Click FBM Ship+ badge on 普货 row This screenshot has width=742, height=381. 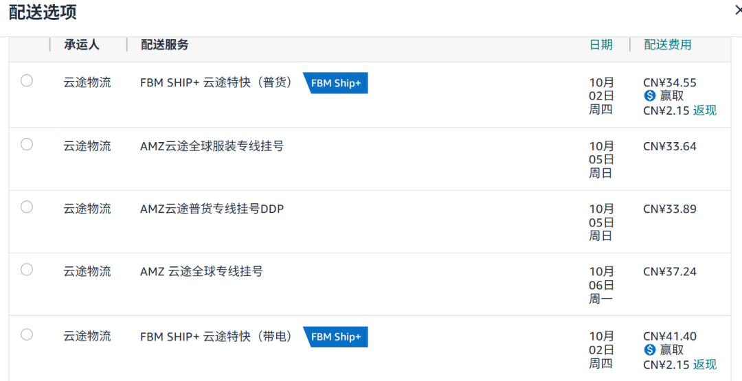[x=336, y=83]
